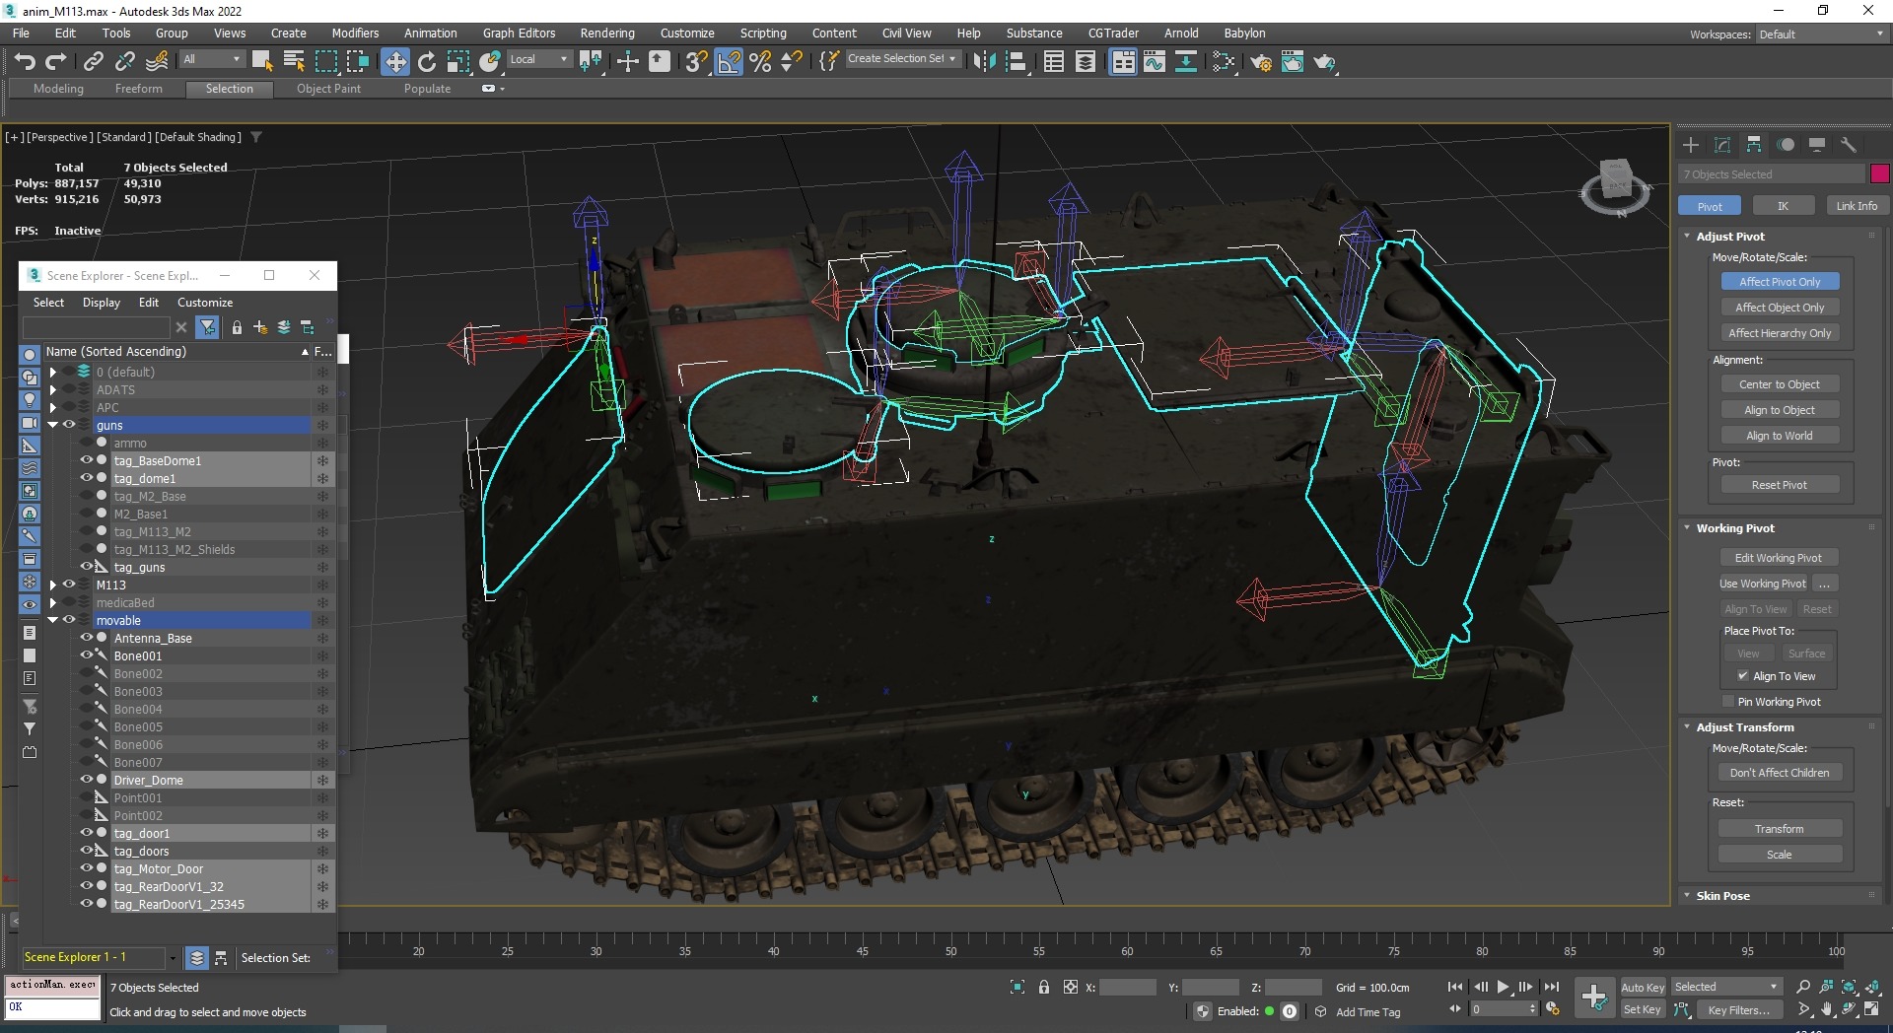
Task: Click the Don't Affect Children button
Action: point(1780,773)
